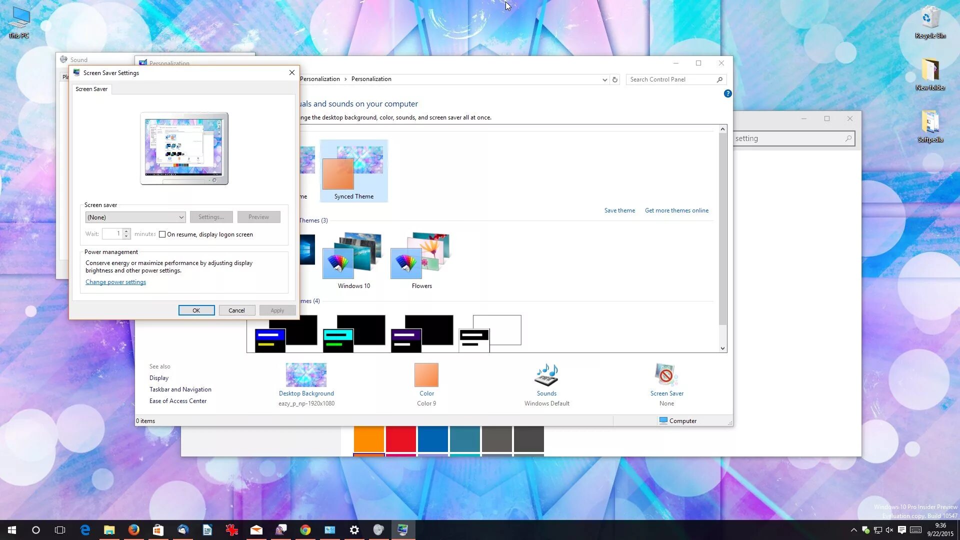This screenshot has height=540, width=960.
Task: Open the Recycle Bin desktop icon
Action: pyautogui.click(x=930, y=22)
